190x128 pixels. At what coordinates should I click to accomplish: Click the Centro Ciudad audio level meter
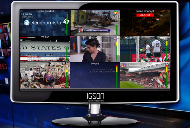[x=67, y=23]
